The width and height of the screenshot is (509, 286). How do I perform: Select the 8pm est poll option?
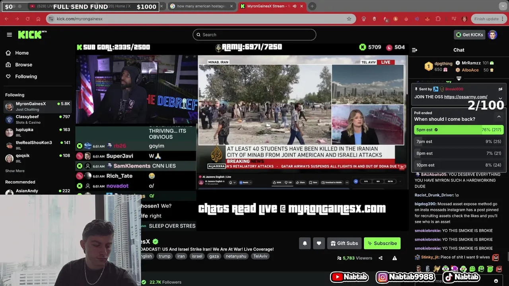click(x=459, y=153)
